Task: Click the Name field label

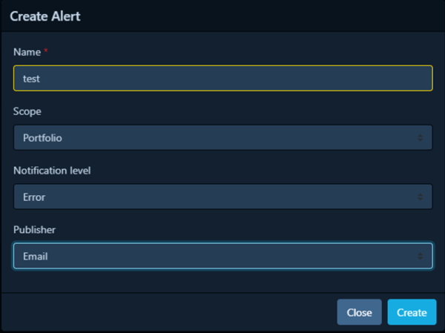Action: 25,52
